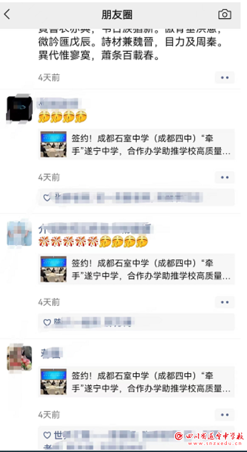Open the two-dot menu on poem post
This screenshot has width=247, height=452.
225,78
